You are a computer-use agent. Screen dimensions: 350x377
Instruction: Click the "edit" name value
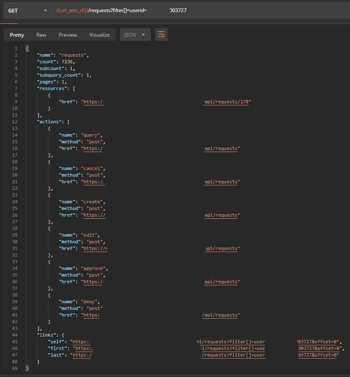[89, 235]
